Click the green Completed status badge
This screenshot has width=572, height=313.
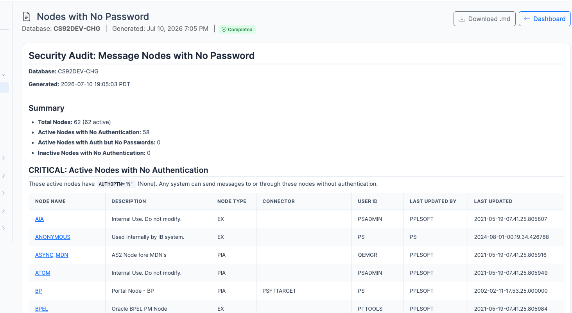point(237,29)
